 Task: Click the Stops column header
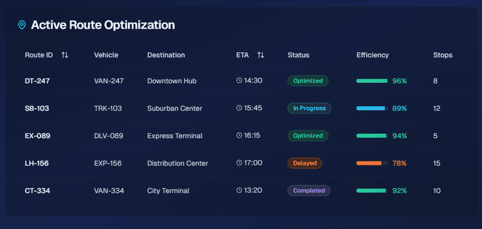(443, 55)
